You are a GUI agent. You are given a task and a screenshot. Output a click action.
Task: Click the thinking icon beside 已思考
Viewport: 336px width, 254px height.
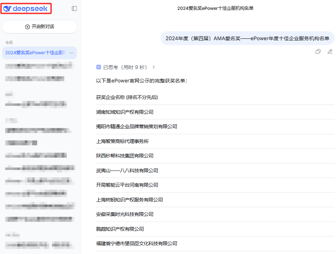(99, 67)
